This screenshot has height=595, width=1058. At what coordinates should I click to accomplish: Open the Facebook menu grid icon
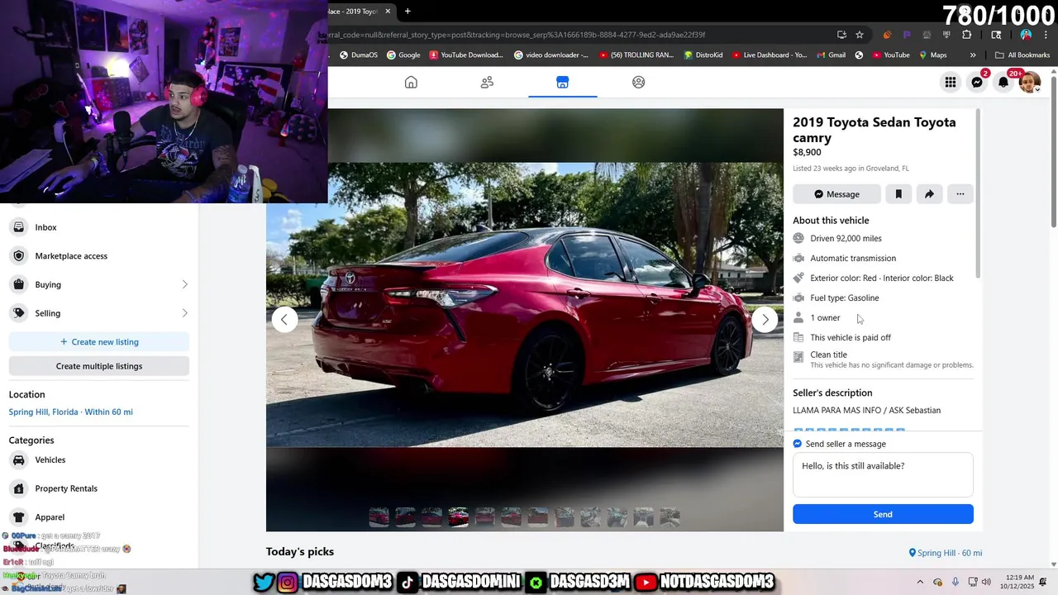coord(951,82)
